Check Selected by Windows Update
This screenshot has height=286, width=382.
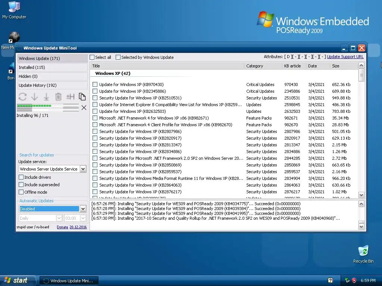[x=118, y=57]
